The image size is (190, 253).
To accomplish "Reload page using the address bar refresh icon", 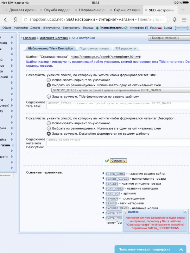I will coord(26,20).
